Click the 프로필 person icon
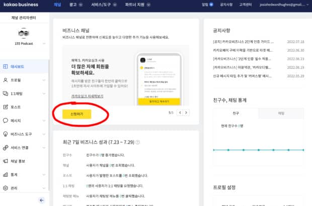 pos(6,80)
